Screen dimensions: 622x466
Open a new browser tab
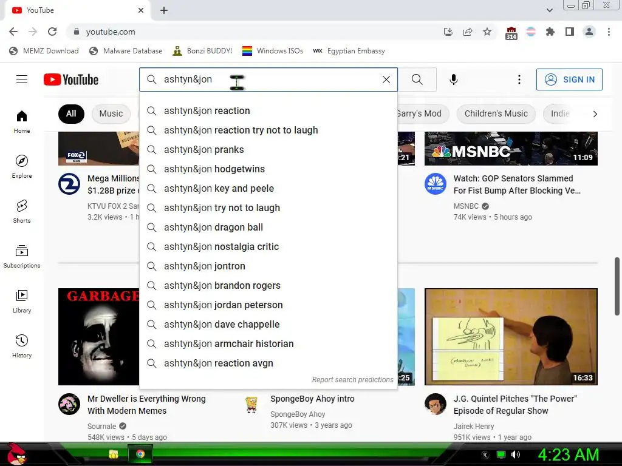[x=164, y=10]
